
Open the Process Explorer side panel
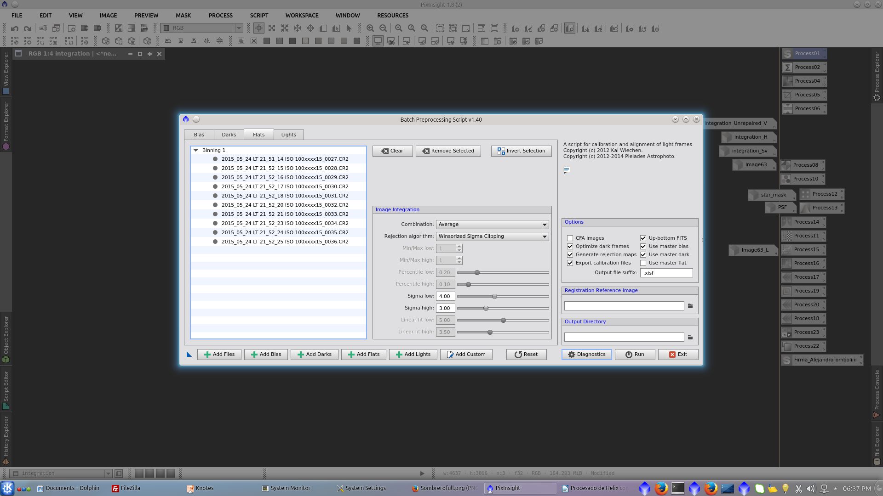point(877,76)
